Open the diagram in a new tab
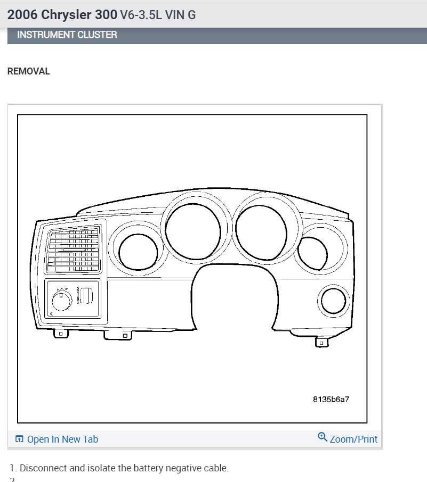The width and height of the screenshot is (427, 482). [57, 439]
